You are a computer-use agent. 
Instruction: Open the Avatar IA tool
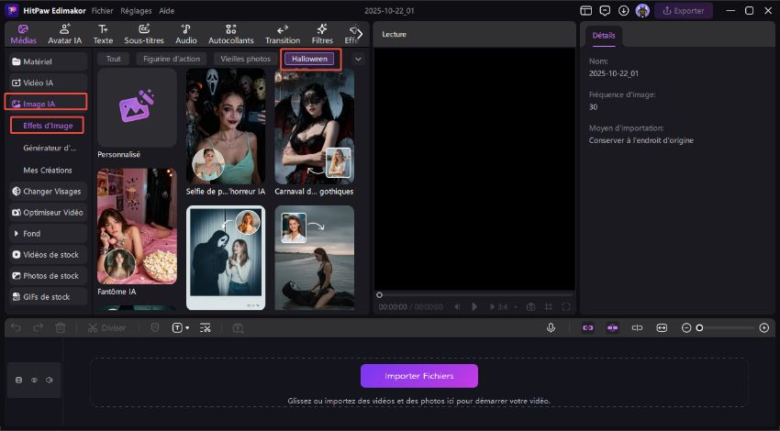[x=64, y=34]
